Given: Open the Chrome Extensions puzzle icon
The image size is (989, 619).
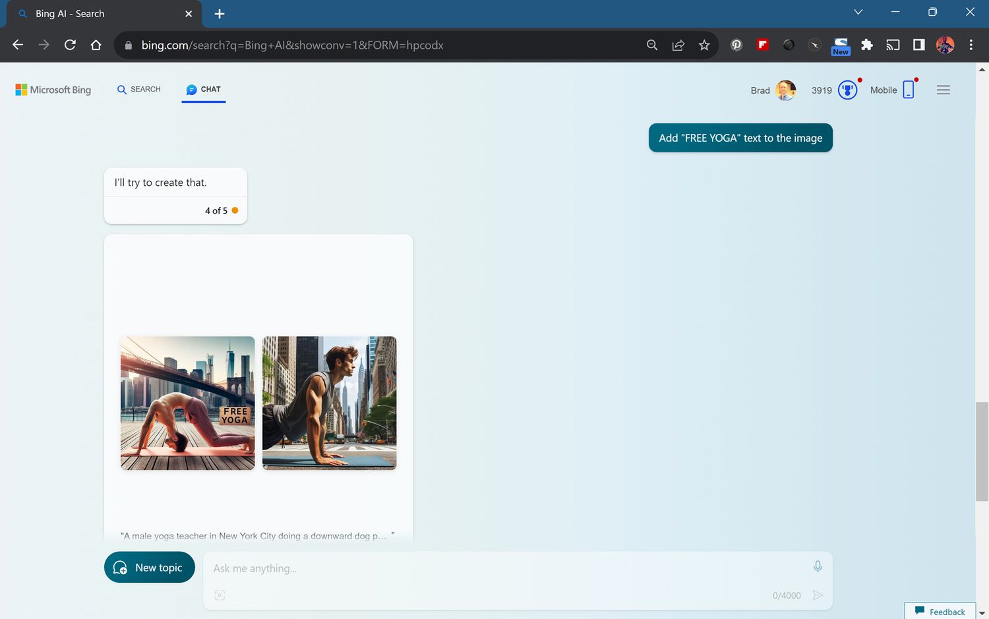Looking at the screenshot, I should [x=866, y=45].
